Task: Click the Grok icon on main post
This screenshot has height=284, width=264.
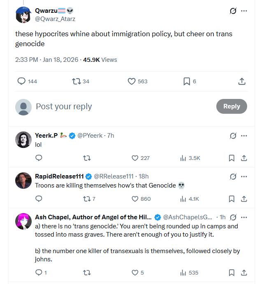Action: click(x=233, y=11)
